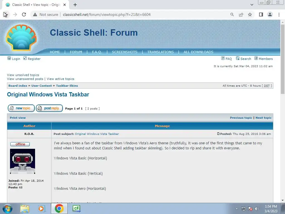Click the DST abbreviation text
The width and height of the screenshot is (285, 214).
click(x=267, y=86)
